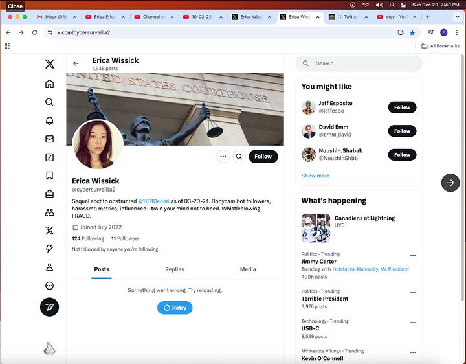Open Canadiens at Lightning live thumbnail

pos(316,228)
